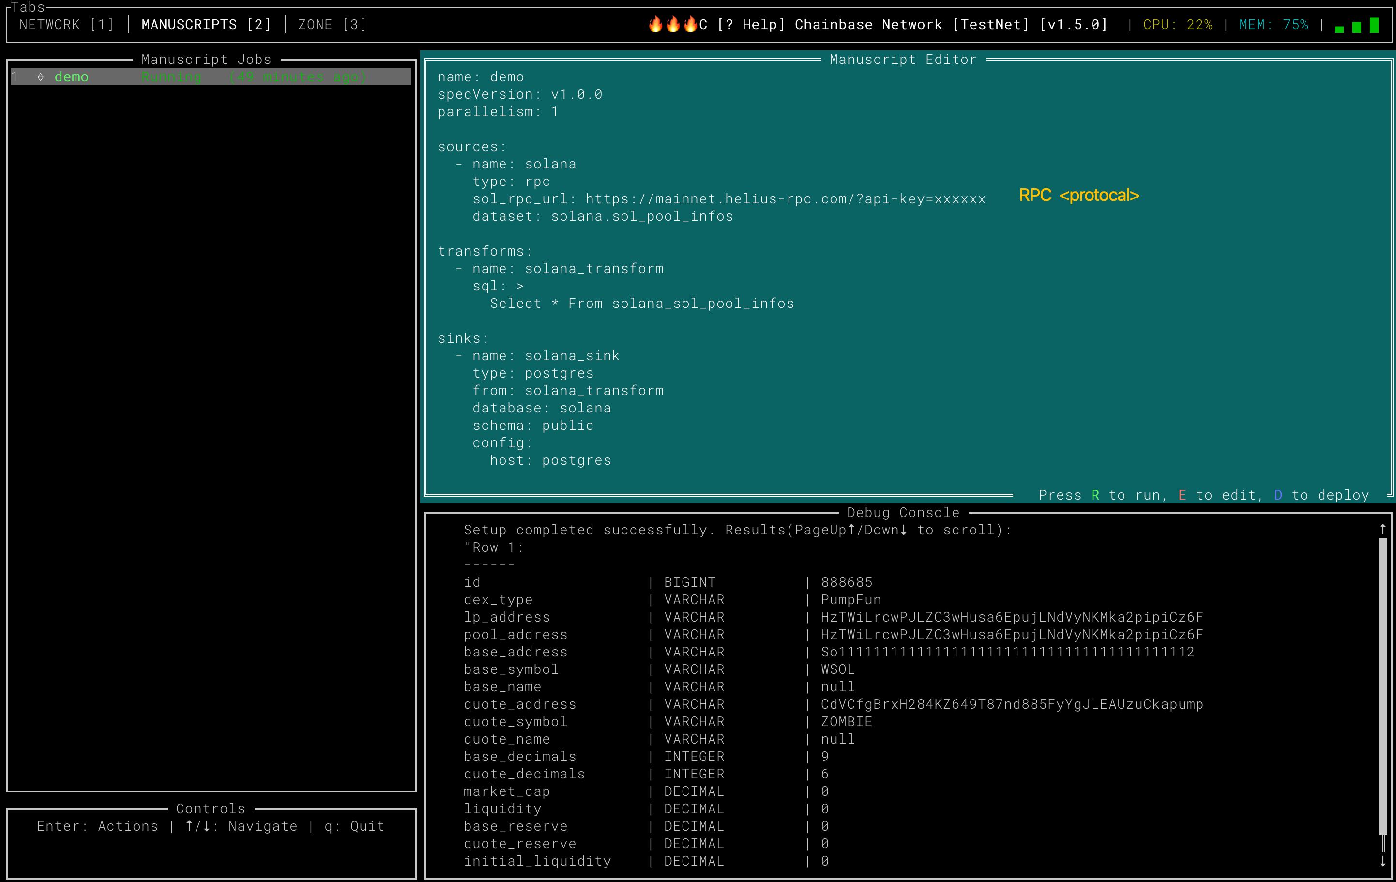Click the diamond icon beside demo job

point(41,76)
